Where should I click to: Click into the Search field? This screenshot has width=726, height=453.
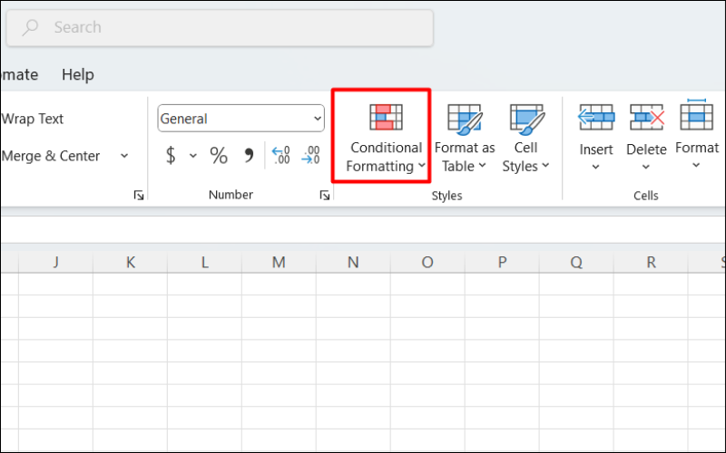pyautogui.click(x=220, y=27)
